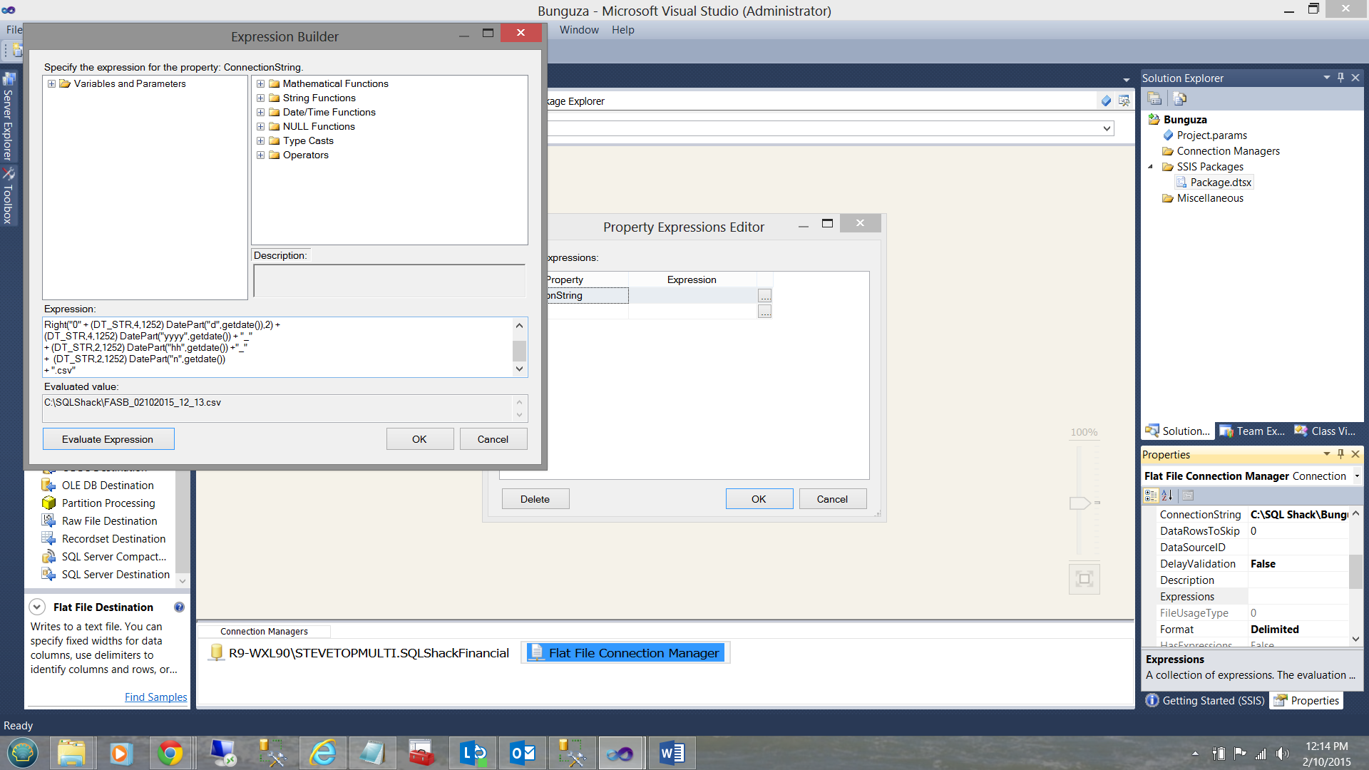Switch Properties to categorized view
This screenshot has width=1369, height=770.
pyautogui.click(x=1151, y=496)
